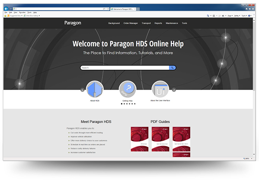Screen dimensions: 259x180
Task: Open favorites with the star icon in the title bar
Action: [x=249, y=9]
